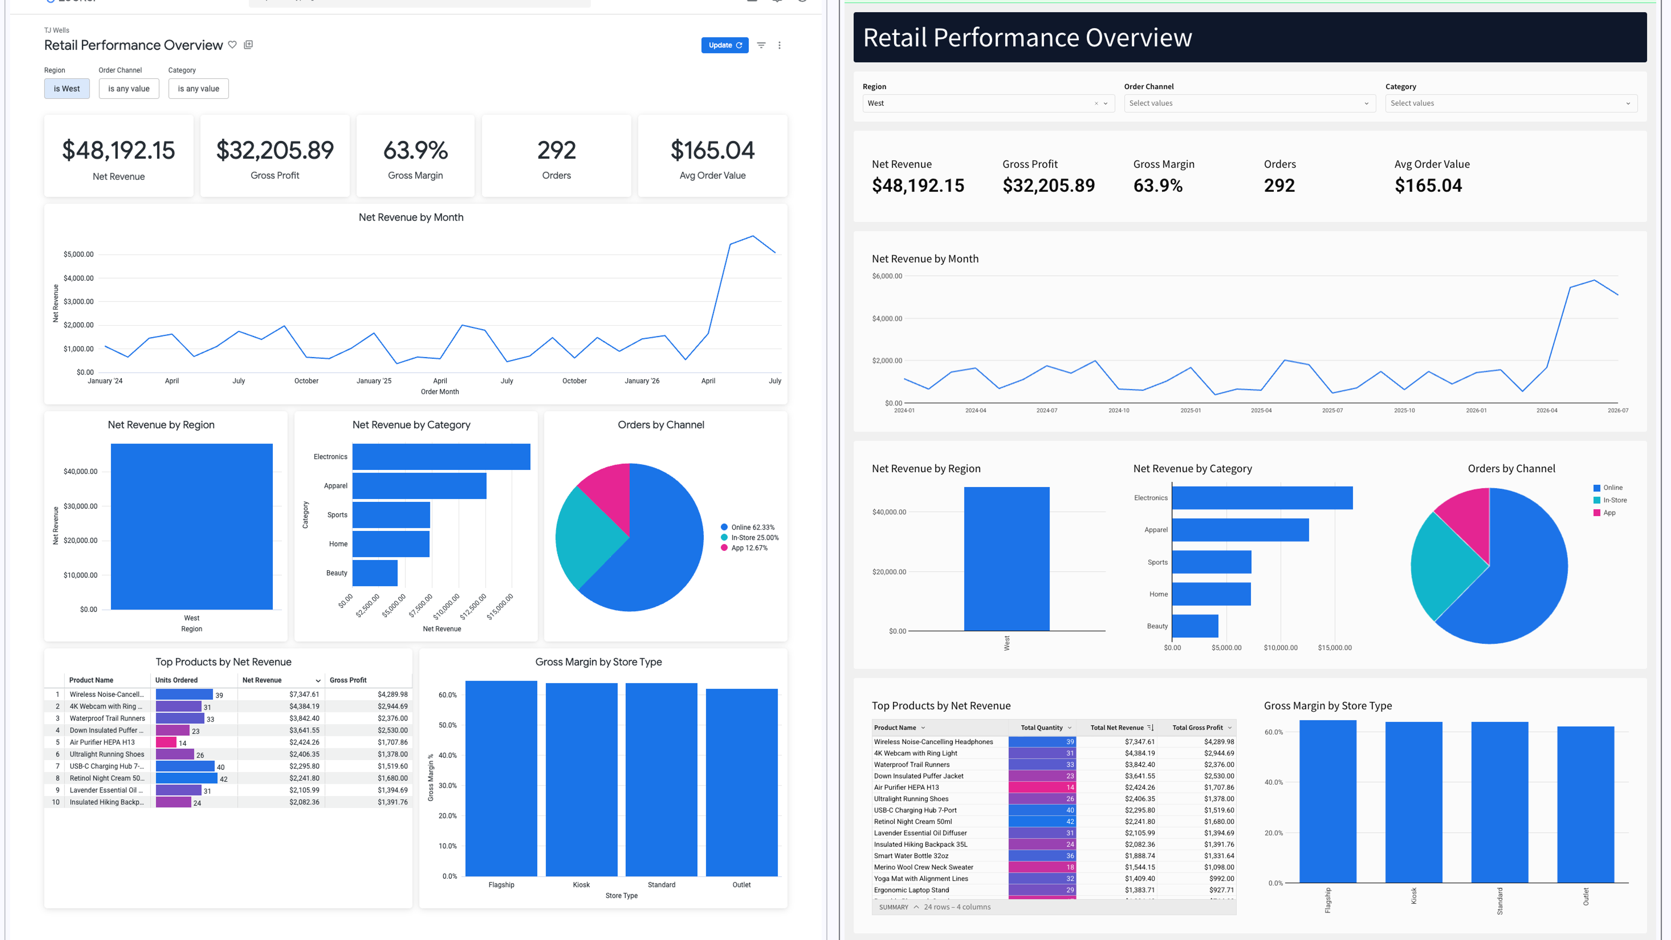Viewport: 1671px width, 940px height.
Task: Click the App legend dot in left pie
Action: tap(724, 548)
